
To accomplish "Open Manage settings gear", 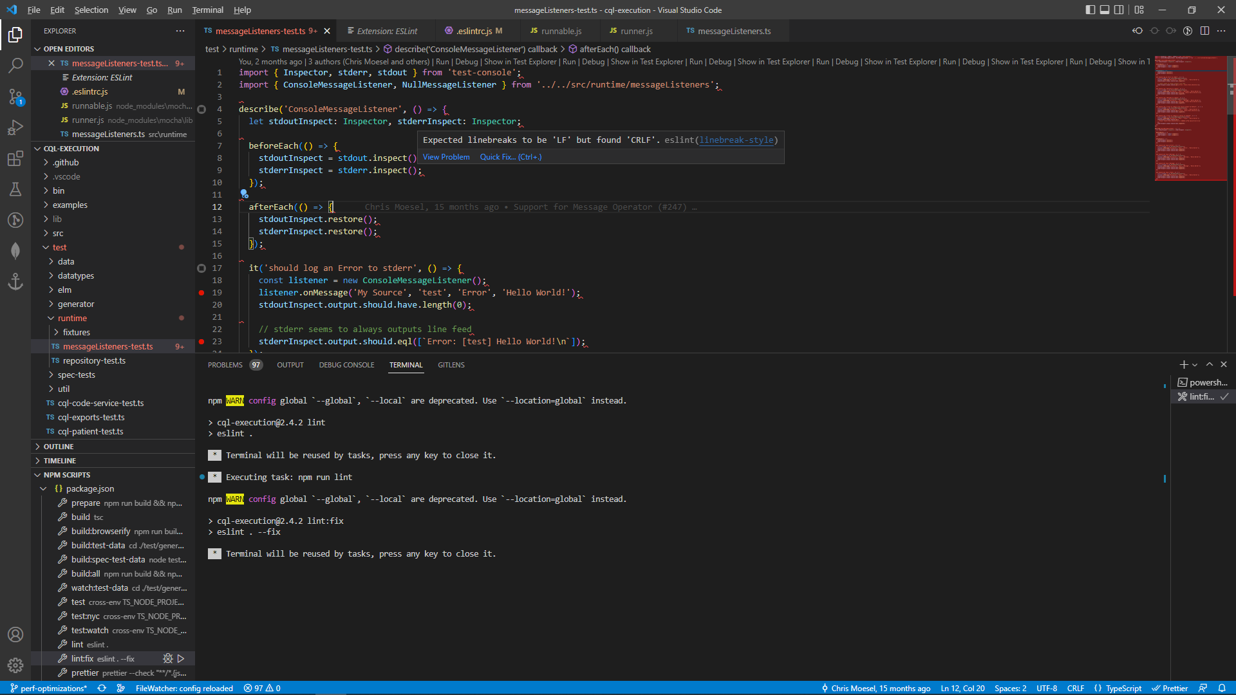I will (15, 665).
